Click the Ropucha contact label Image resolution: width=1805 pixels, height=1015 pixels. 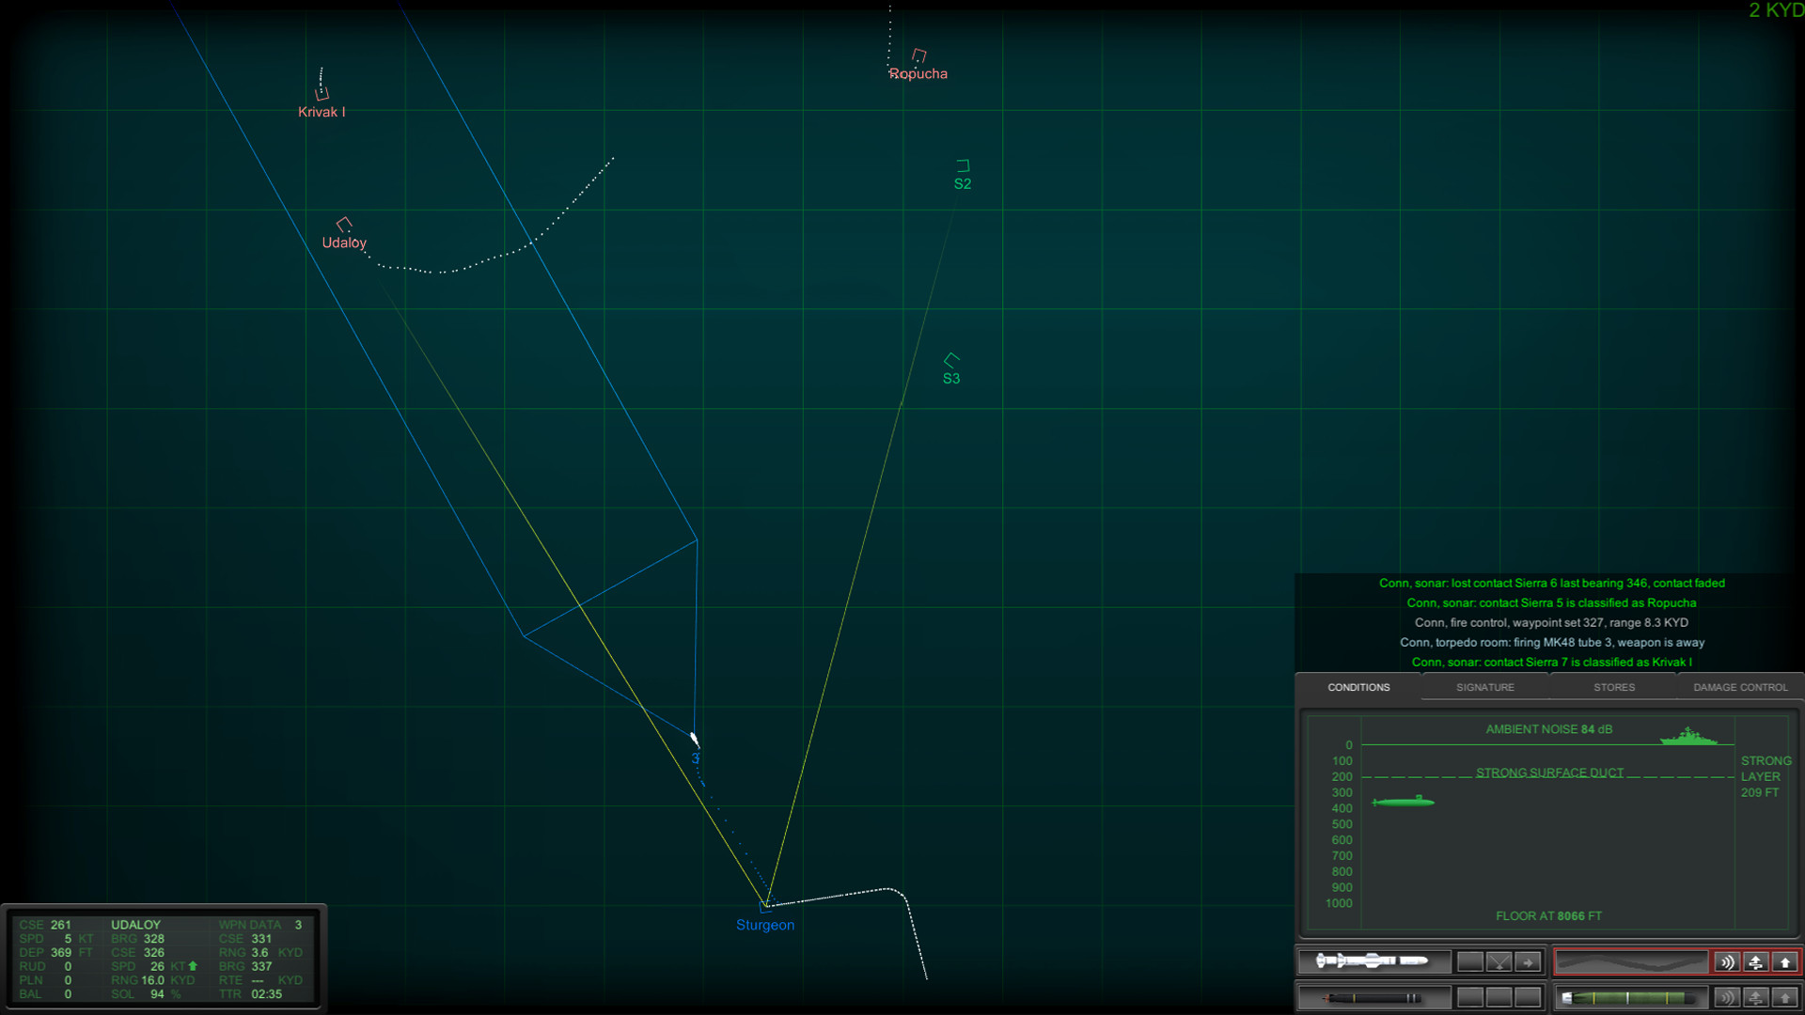pyautogui.click(x=918, y=74)
